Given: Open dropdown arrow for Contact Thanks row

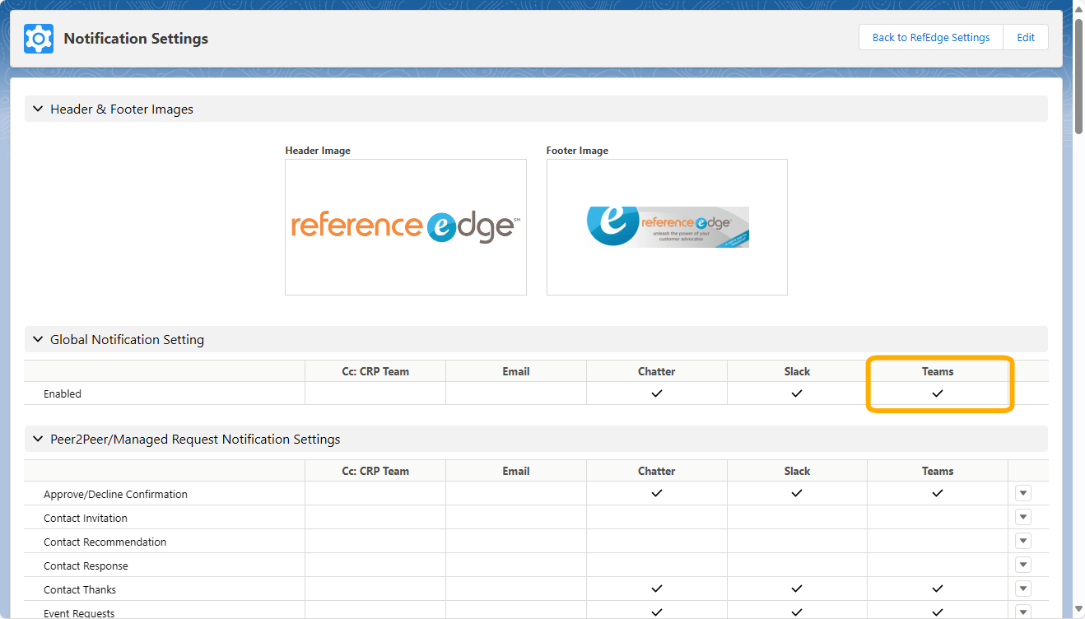Looking at the screenshot, I should click(1023, 589).
